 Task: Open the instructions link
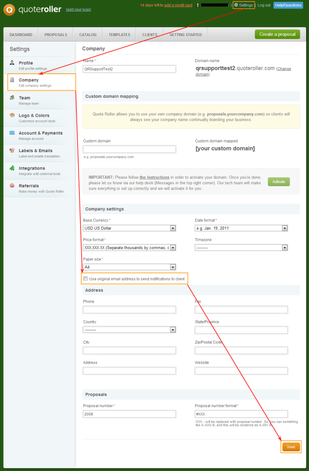(154, 177)
